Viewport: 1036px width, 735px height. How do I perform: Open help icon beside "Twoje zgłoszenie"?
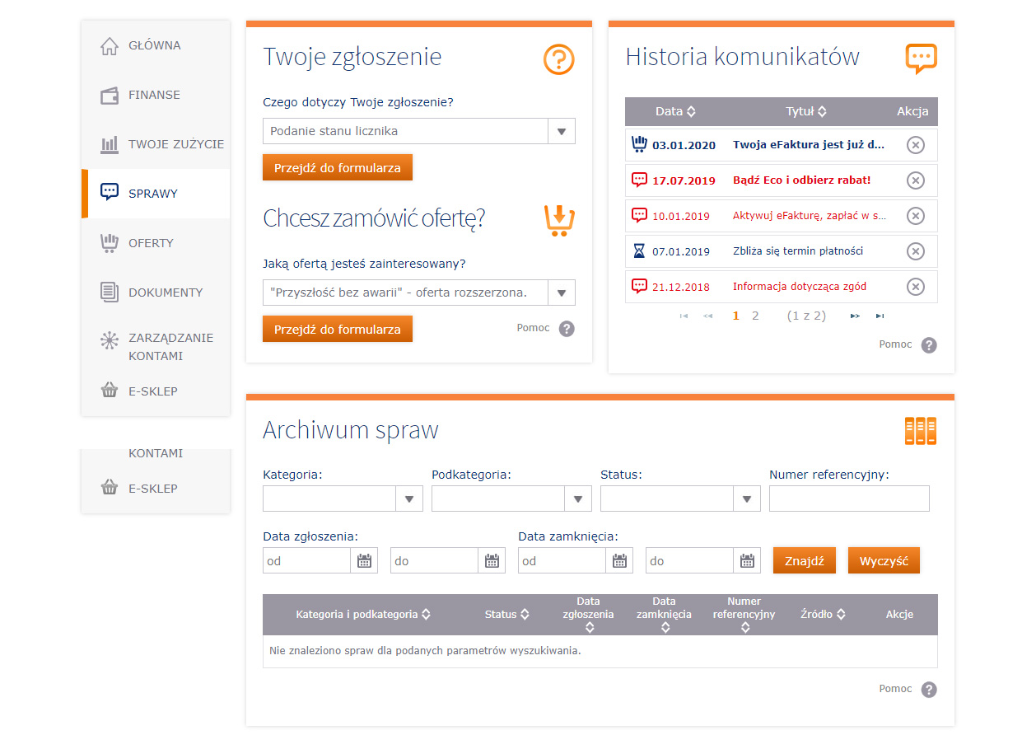click(559, 59)
